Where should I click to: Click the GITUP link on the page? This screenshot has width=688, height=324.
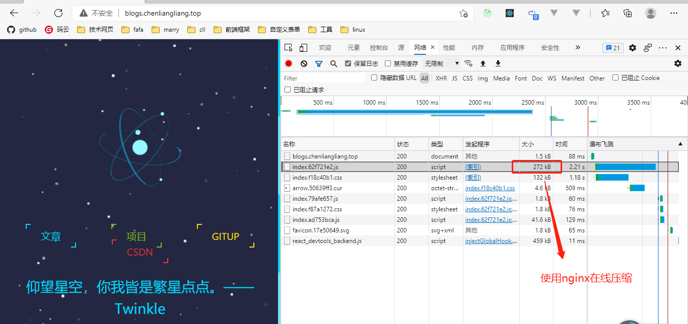225,236
